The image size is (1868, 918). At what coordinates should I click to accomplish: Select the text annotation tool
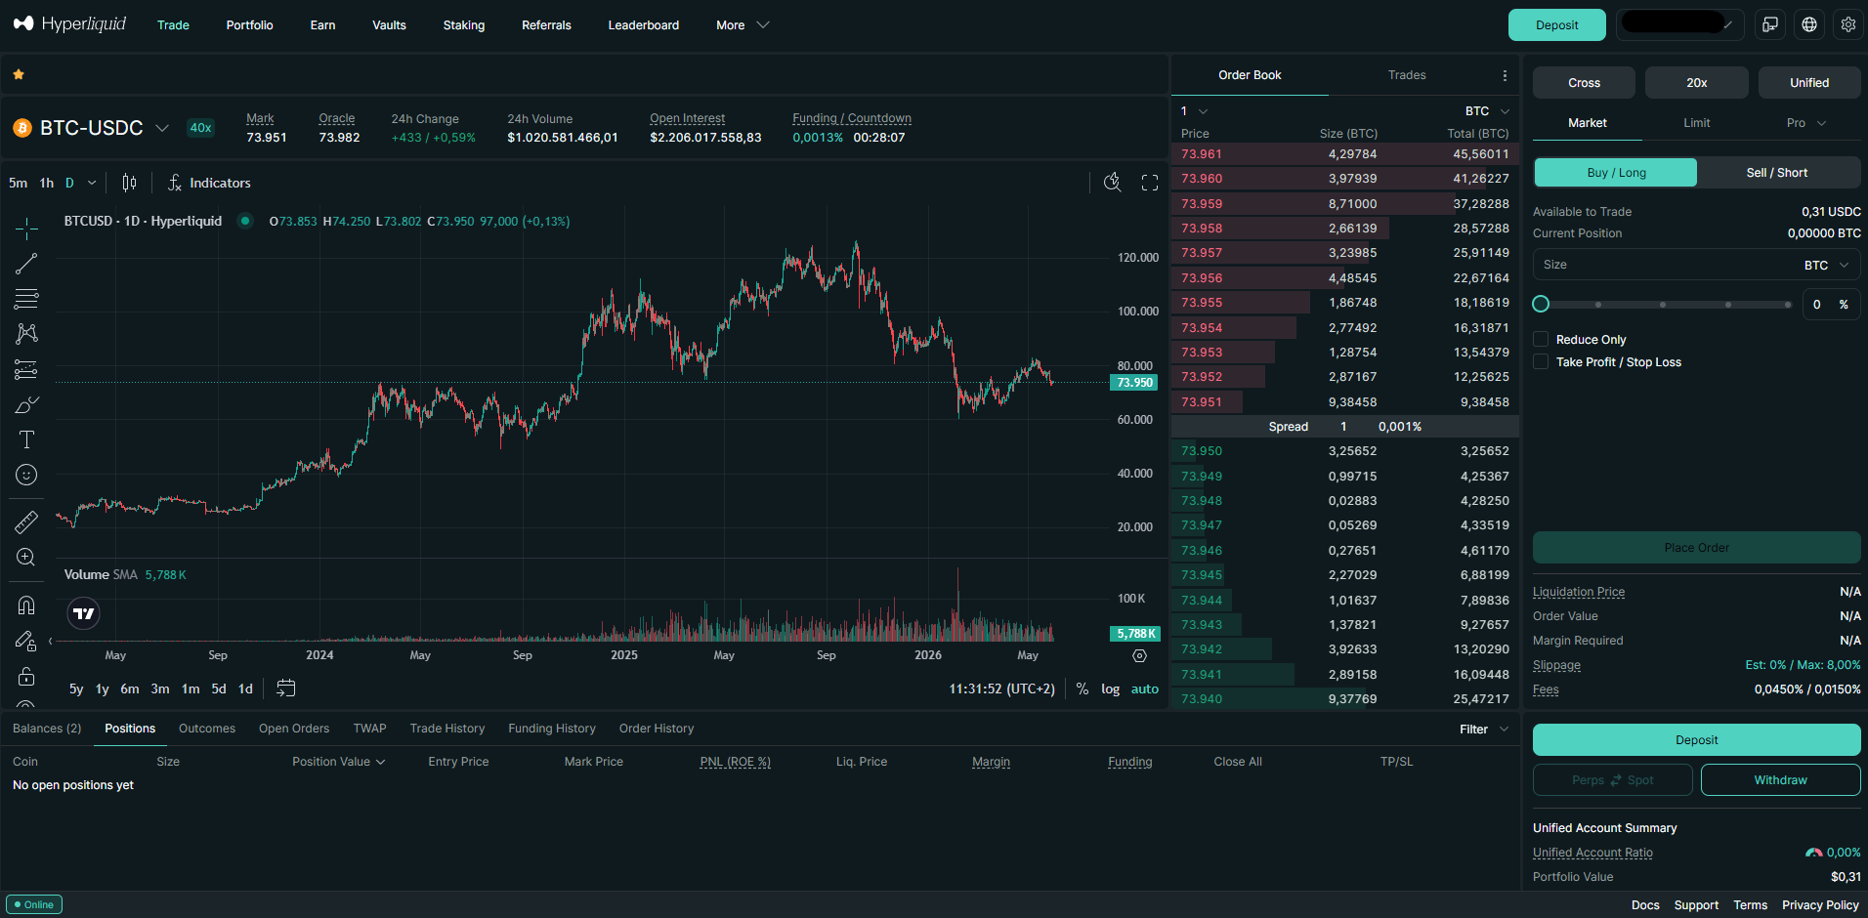pyautogui.click(x=26, y=439)
